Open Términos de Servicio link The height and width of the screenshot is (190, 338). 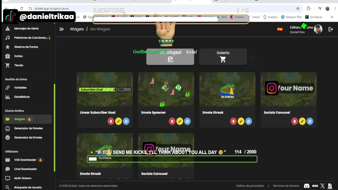[286, 186]
